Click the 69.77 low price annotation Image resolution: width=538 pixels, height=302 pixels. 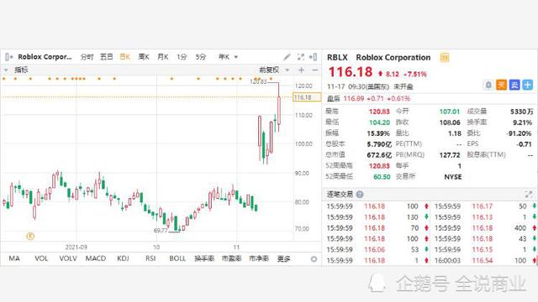(161, 231)
